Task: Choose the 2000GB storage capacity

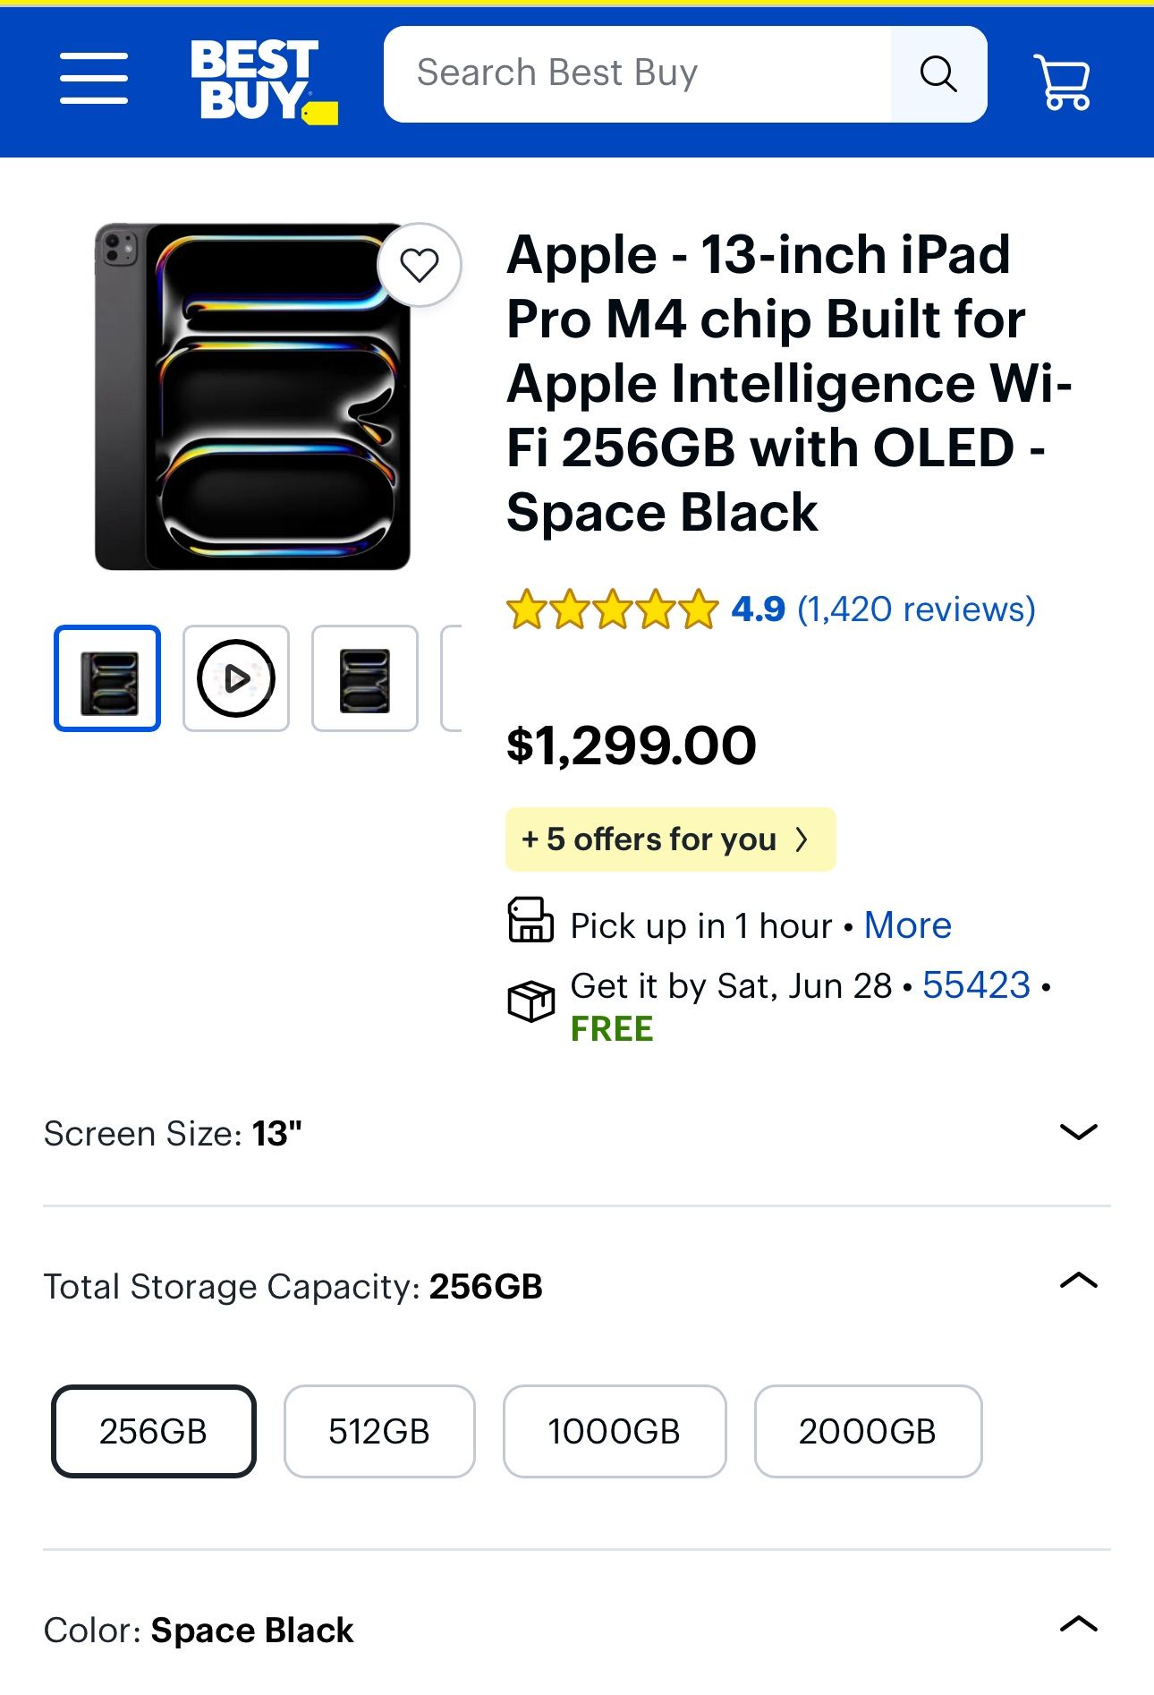Action: 868,1431
